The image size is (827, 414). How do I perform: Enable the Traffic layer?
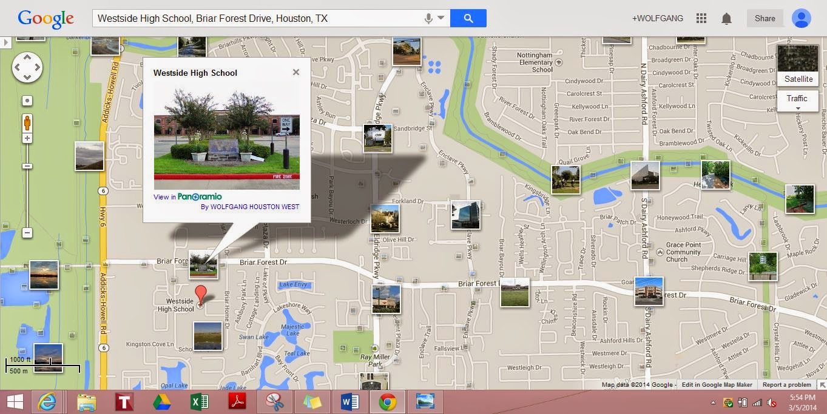pos(795,98)
